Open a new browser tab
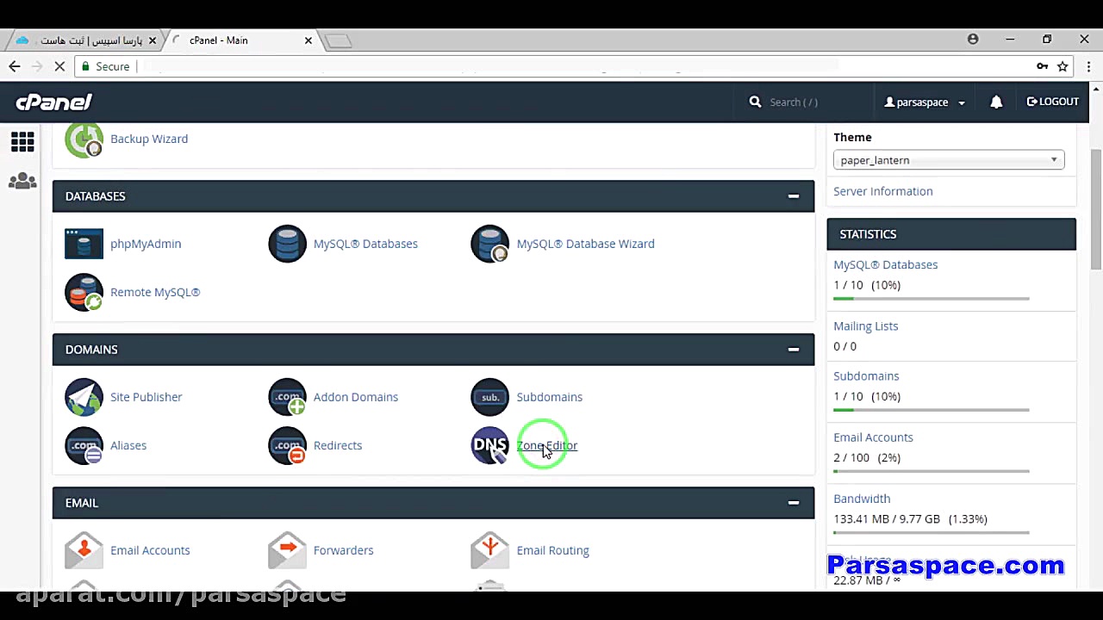Viewport: 1103px width, 620px height. click(338, 40)
